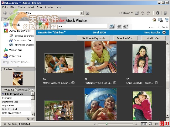Click the stock photo search field

79,26
